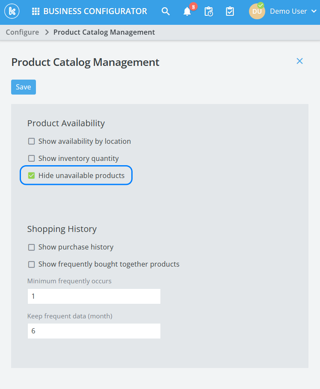320x389 pixels.
Task: Uncheck Hide unavailable products
Action: [32, 175]
